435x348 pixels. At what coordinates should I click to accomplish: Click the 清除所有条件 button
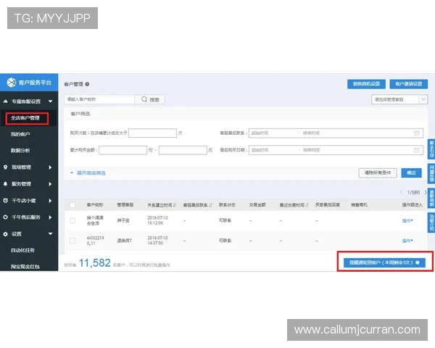tap(378, 173)
